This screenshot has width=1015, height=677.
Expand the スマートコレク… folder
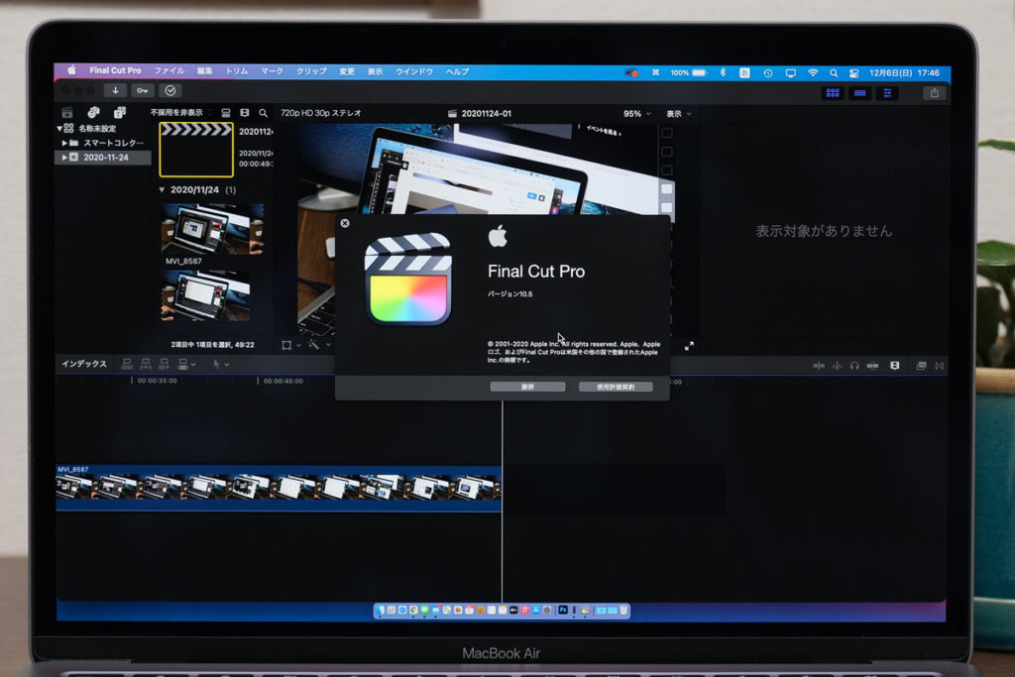(64, 143)
